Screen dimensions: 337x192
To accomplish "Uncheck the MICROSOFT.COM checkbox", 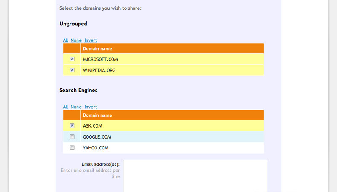I will coord(72,59).
